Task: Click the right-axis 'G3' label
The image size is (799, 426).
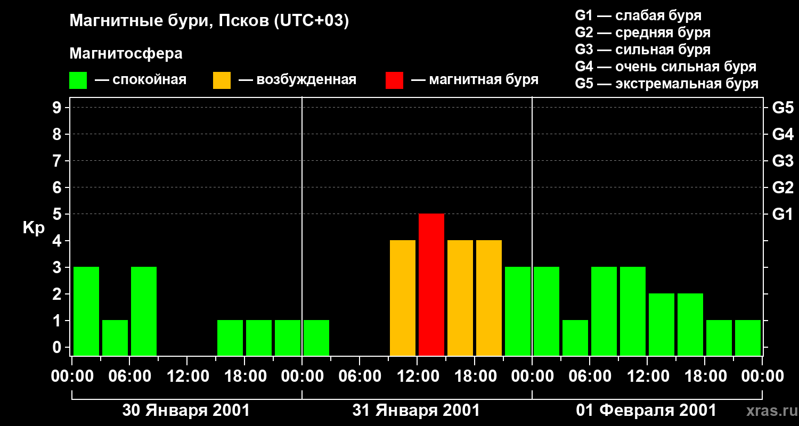Action: click(x=782, y=161)
